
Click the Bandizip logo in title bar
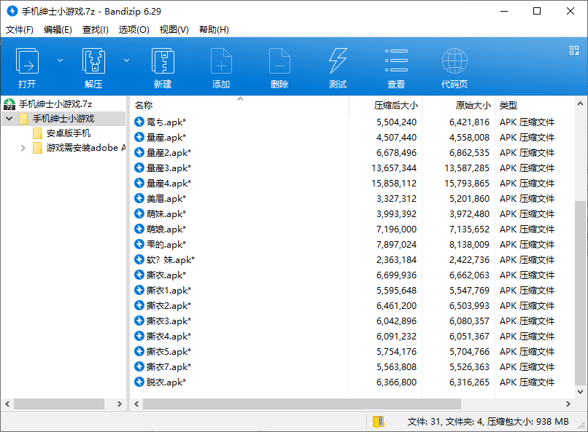(12, 11)
